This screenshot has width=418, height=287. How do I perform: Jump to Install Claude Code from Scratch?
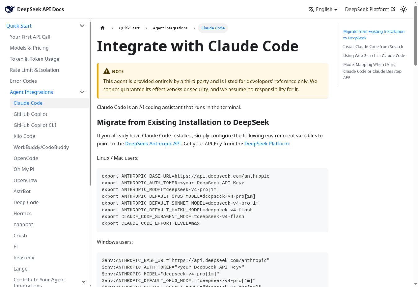point(373,47)
